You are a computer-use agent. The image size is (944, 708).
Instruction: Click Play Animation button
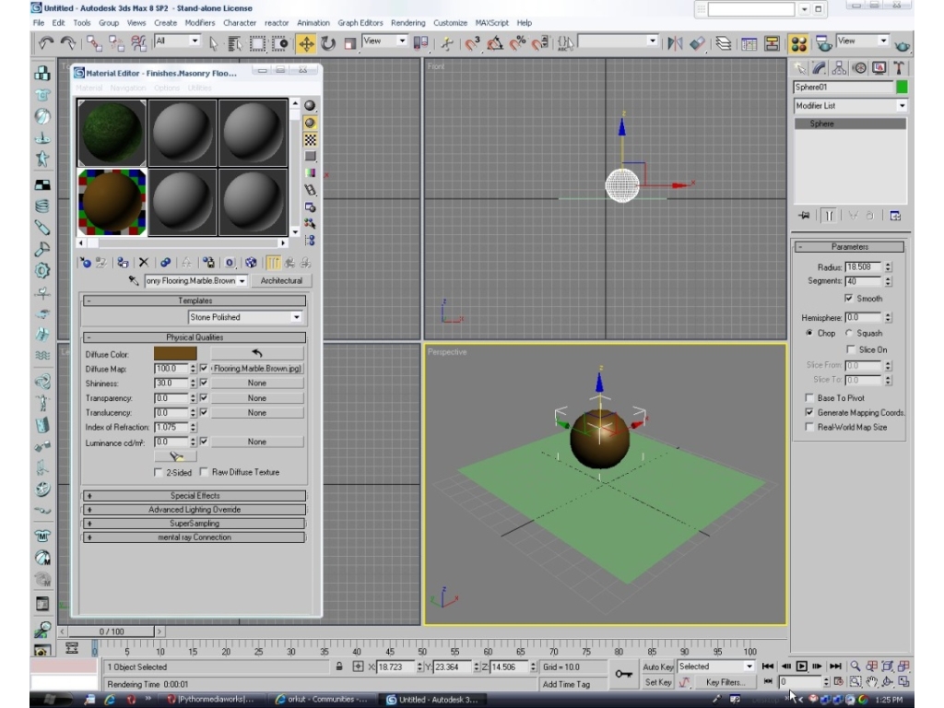(x=801, y=666)
